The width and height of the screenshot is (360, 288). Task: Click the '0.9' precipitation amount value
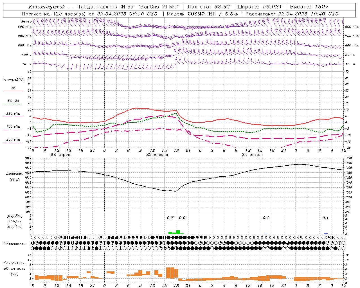182,218
